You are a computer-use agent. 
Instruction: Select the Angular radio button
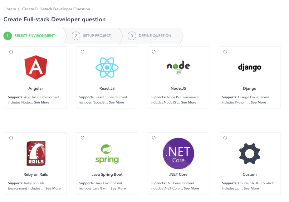click(x=11, y=52)
